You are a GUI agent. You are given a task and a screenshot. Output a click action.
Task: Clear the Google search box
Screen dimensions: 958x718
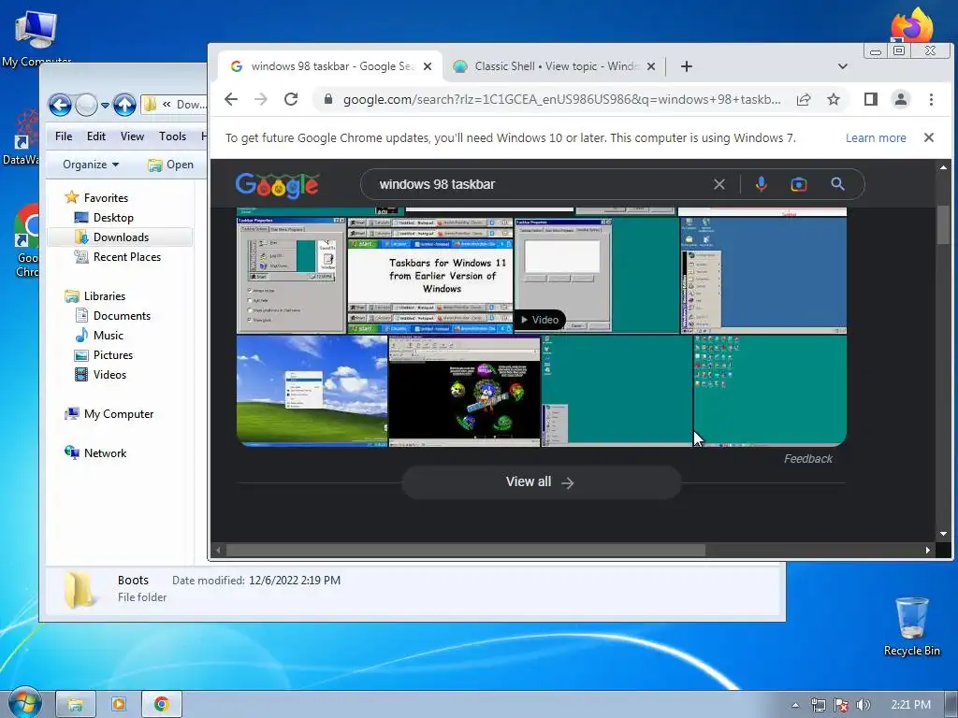pos(719,184)
